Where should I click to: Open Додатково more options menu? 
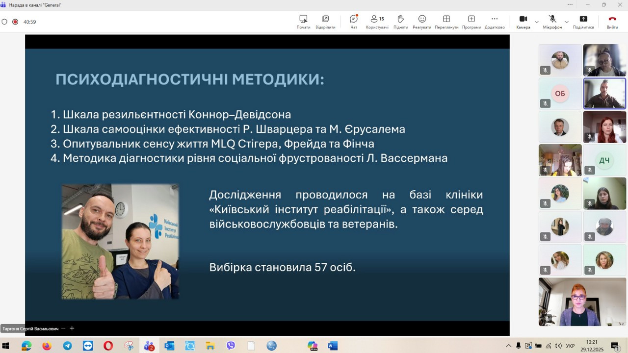pos(494,21)
